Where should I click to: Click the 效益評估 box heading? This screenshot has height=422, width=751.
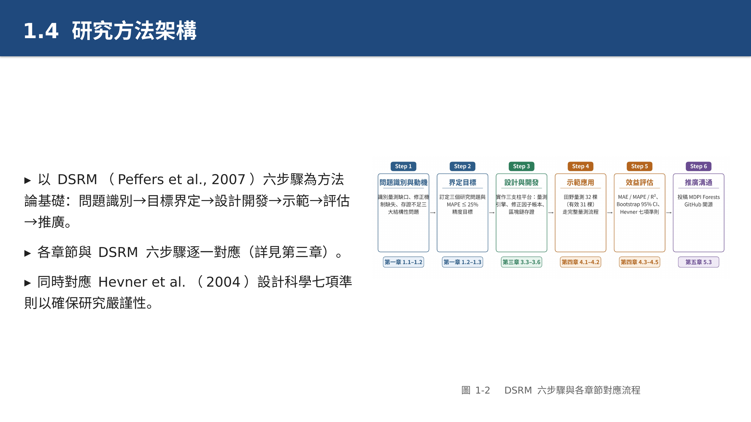pyautogui.click(x=640, y=183)
